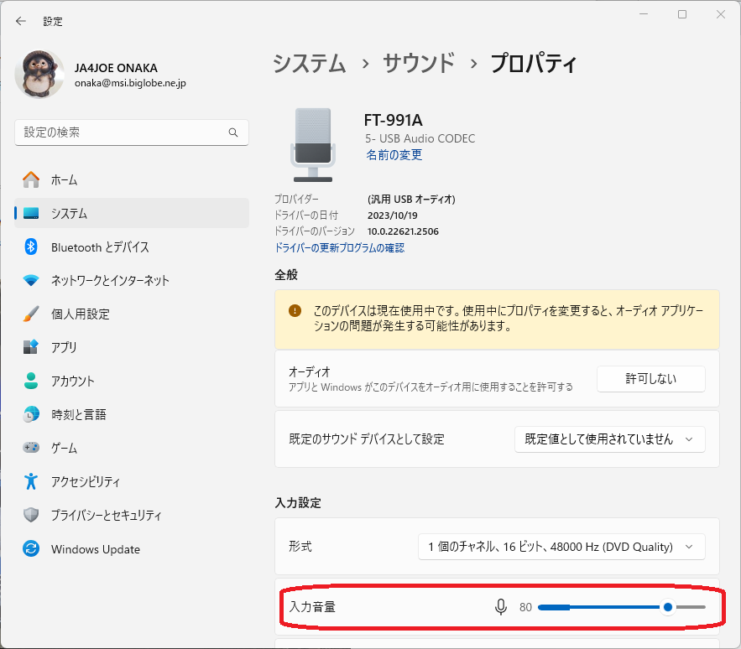
Task: Click the (汎用 USB オーディオ) provider value
Action: coord(411,200)
